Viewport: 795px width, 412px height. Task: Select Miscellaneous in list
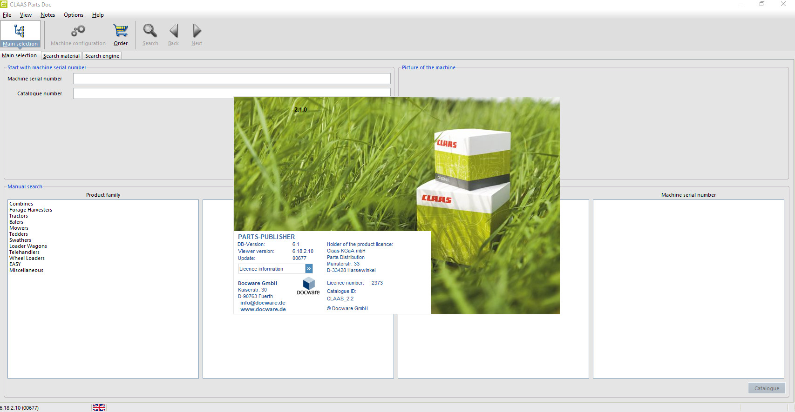point(27,270)
